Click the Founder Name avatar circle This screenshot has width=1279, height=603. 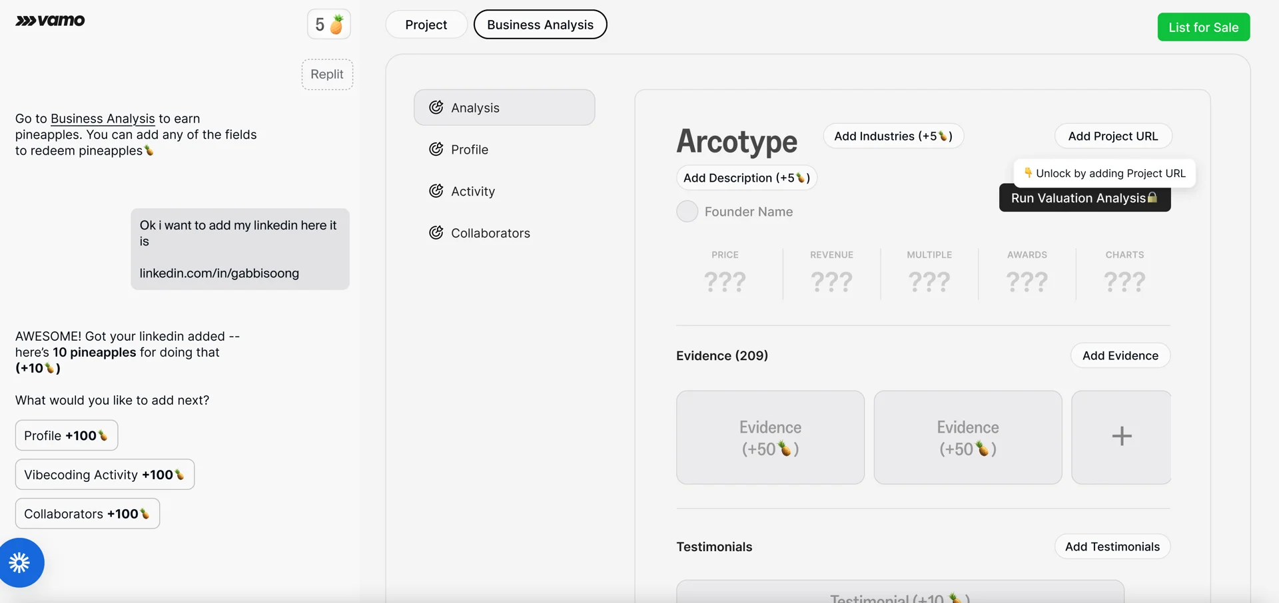click(687, 212)
